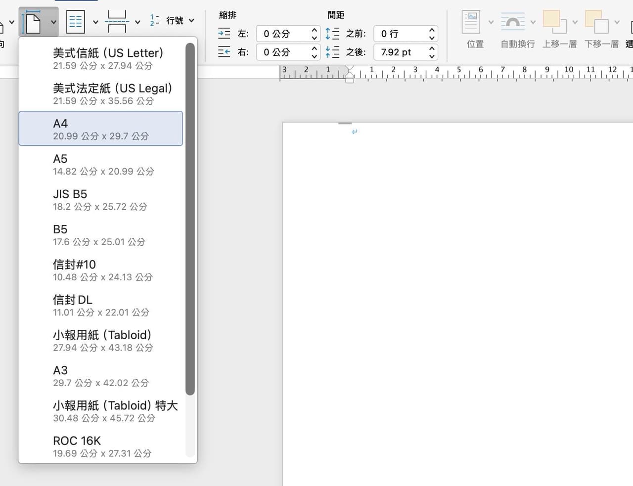Screen dimensions: 633x486
Task: Click the left indent icon
Action: click(224, 34)
